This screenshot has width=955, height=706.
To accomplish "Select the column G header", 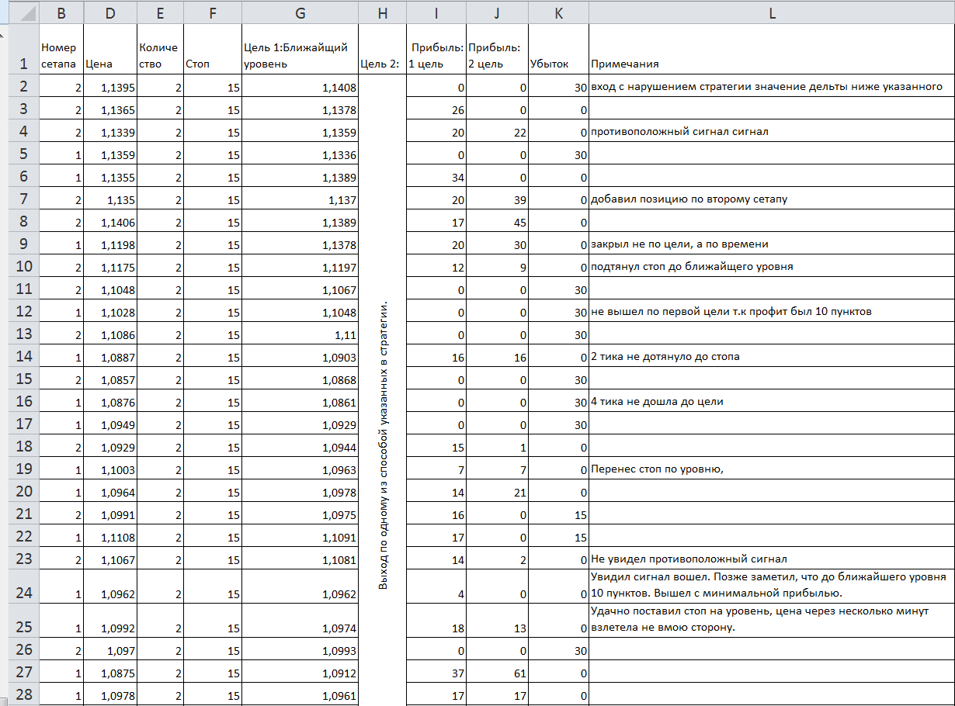I will pyautogui.click(x=300, y=14).
